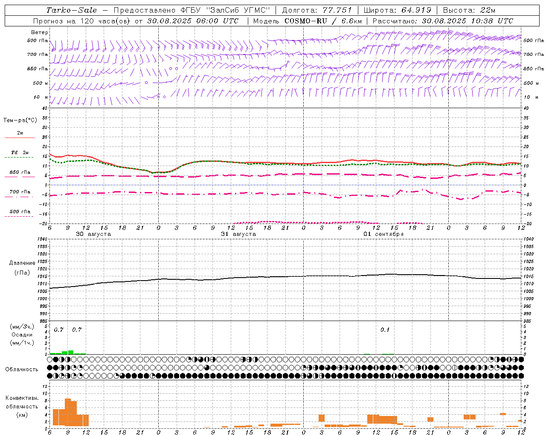Click the '(мм/3ч.)' precipitation unit label
Image resolution: width=546 pixels, height=436 pixels.
pyautogui.click(x=21, y=327)
